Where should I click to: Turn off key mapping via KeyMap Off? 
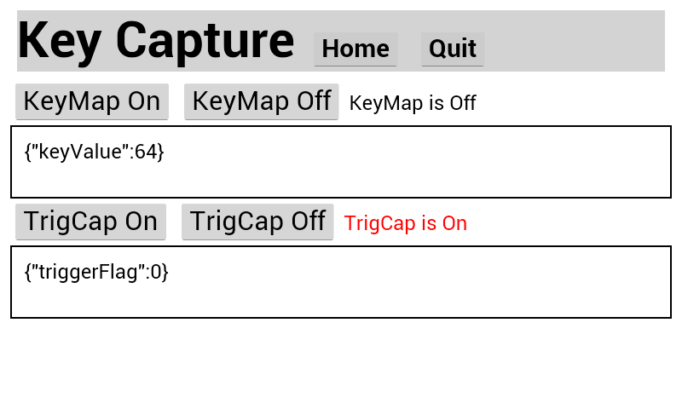[261, 101]
